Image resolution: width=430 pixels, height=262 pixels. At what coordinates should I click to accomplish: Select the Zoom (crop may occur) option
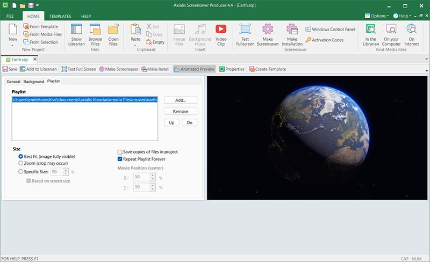click(21, 163)
